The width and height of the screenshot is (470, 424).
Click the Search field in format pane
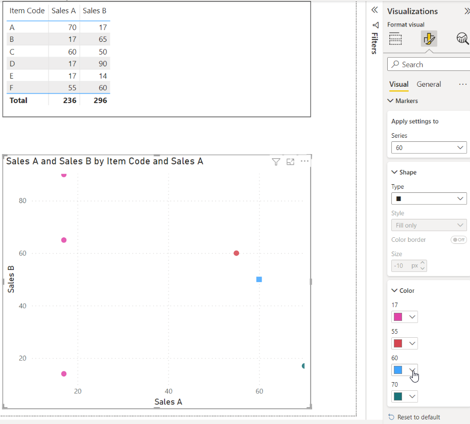(429, 64)
